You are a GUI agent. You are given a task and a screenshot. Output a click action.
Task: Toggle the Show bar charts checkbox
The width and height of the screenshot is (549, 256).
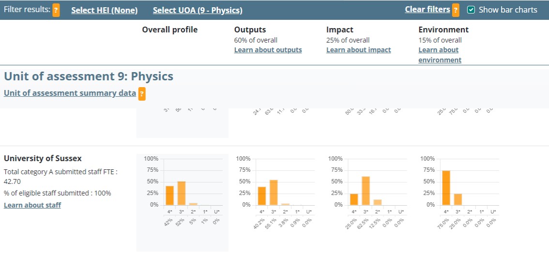471,10
